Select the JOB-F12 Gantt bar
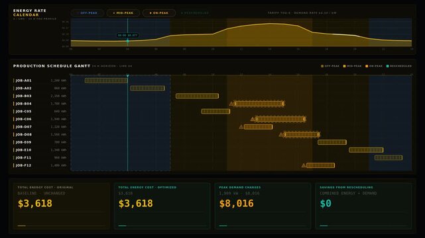 pyautogui.click(x=321, y=165)
